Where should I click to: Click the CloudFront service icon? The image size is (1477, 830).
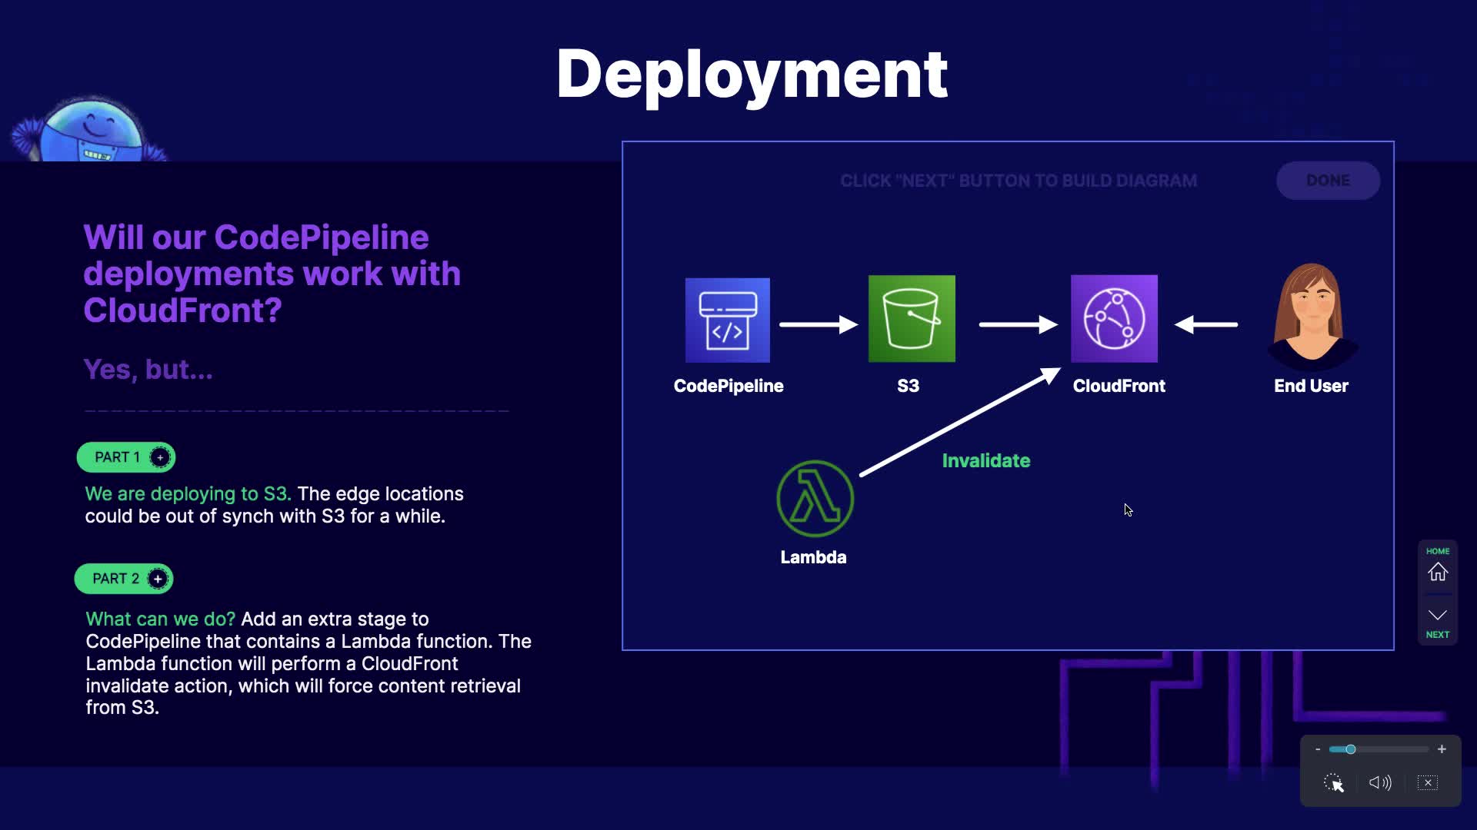(x=1114, y=319)
